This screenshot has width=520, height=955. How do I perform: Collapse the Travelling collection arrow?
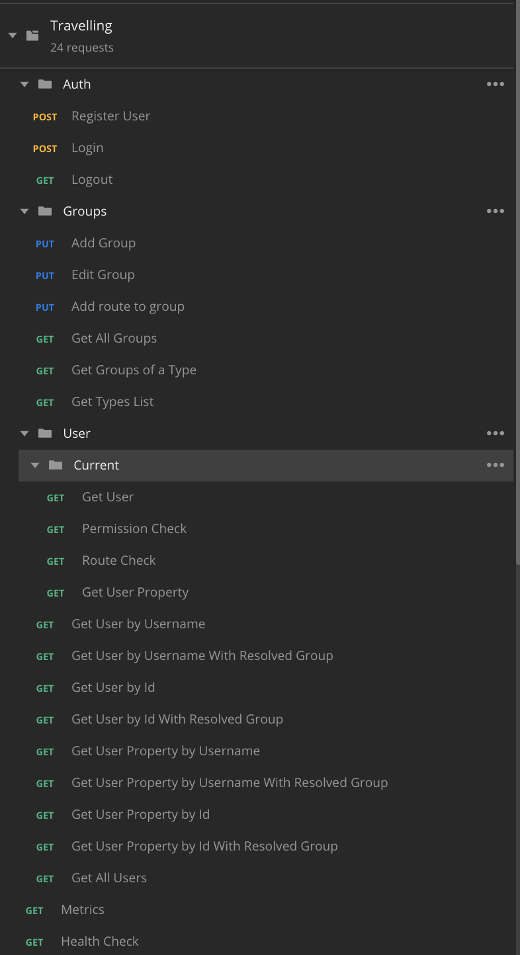click(13, 36)
